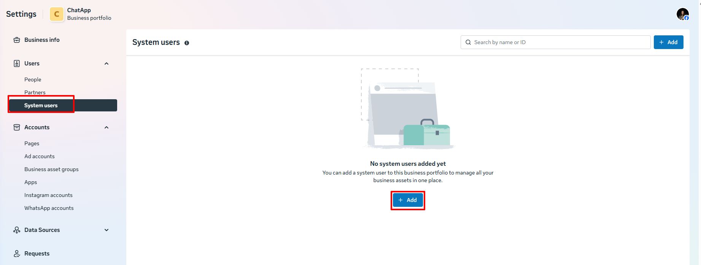This screenshot has width=701, height=265.
Task: Click info icon beside System users heading
Action: pyautogui.click(x=187, y=43)
